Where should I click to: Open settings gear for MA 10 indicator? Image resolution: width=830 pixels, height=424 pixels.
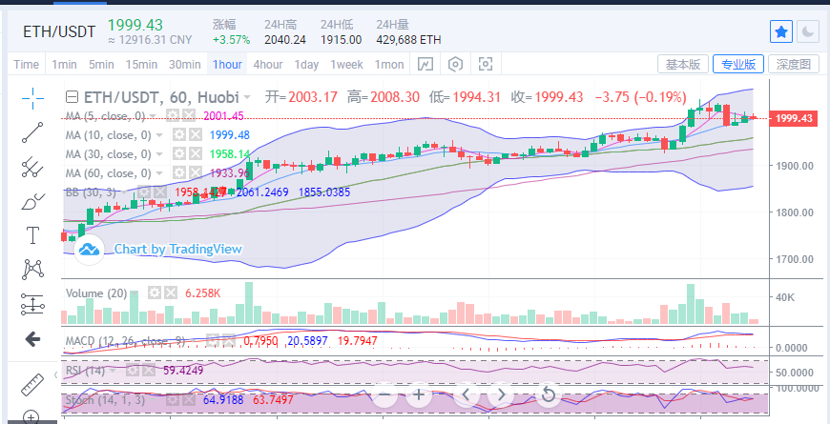(x=179, y=134)
